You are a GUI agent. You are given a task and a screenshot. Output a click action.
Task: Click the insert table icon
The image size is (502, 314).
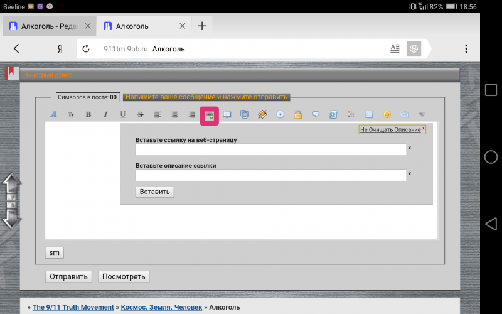(x=369, y=114)
